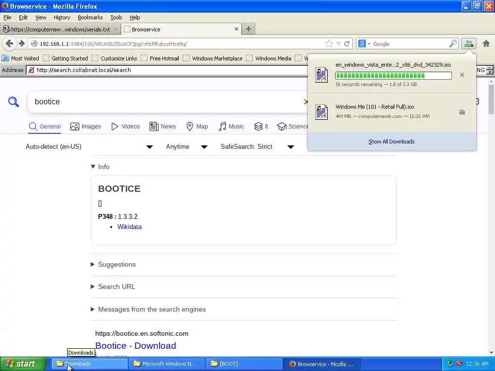Click the page vertical scrollbar thumb
Viewport: 495px width, 371px height.
click(492, 99)
